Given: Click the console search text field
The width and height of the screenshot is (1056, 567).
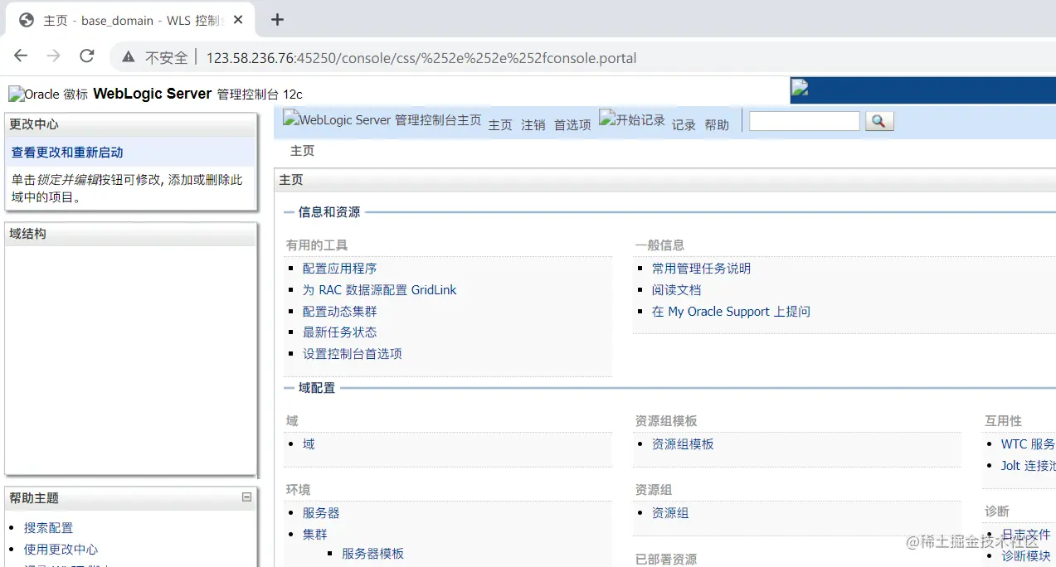Looking at the screenshot, I should 804,121.
